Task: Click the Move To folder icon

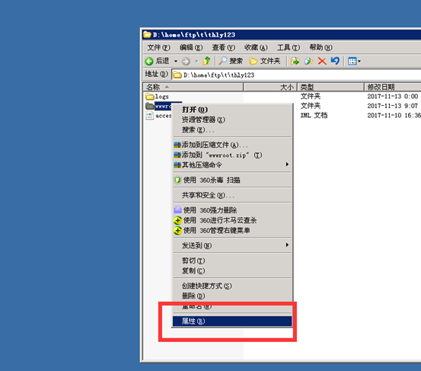Action: pyautogui.click(x=295, y=61)
